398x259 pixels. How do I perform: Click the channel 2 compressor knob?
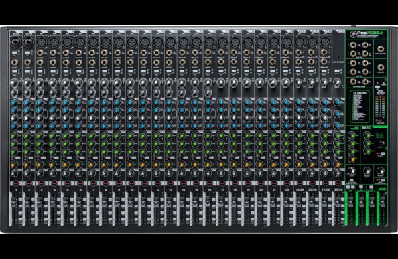tap(27, 92)
